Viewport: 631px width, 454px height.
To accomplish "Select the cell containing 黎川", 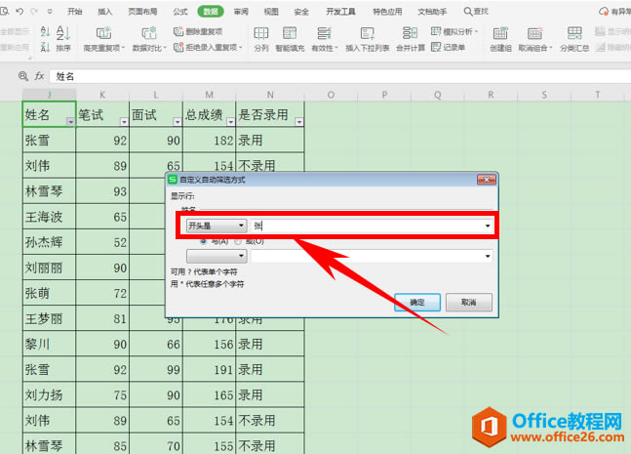I will coord(49,344).
